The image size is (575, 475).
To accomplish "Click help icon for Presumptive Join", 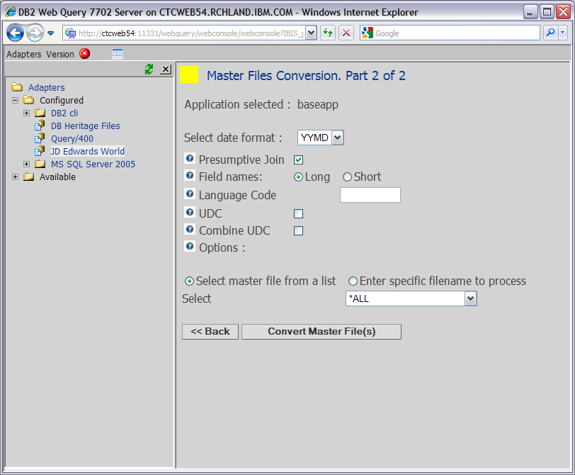I will [x=190, y=159].
